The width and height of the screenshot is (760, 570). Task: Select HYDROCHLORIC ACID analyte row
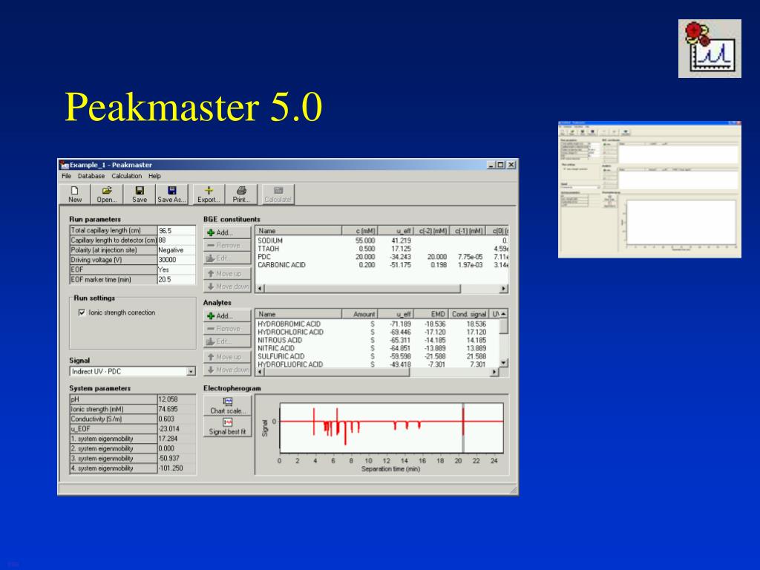[378, 332]
